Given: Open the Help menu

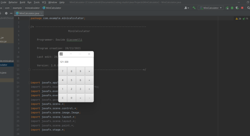Looking at the screenshot, I should tap(62, 2).
